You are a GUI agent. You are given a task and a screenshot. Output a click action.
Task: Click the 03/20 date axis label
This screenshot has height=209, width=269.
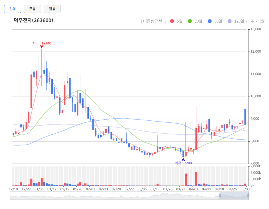[x=168, y=189]
